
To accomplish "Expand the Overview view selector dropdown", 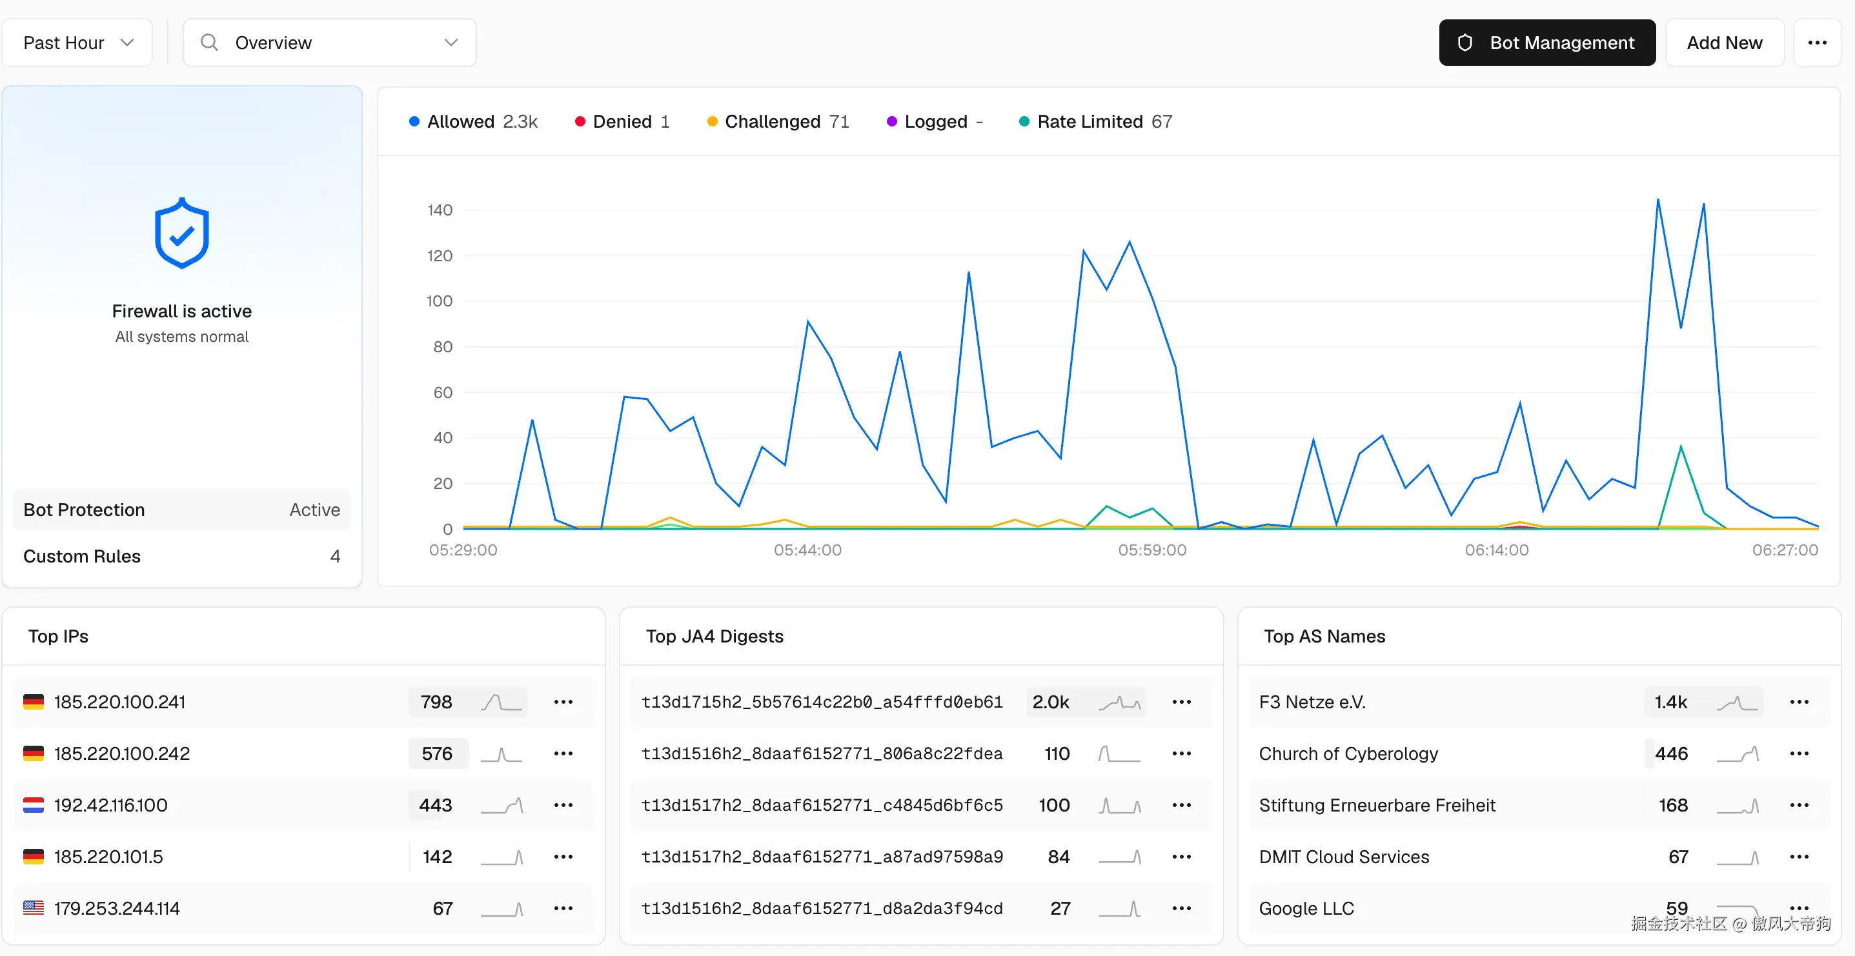I will (x=330, y=43).
